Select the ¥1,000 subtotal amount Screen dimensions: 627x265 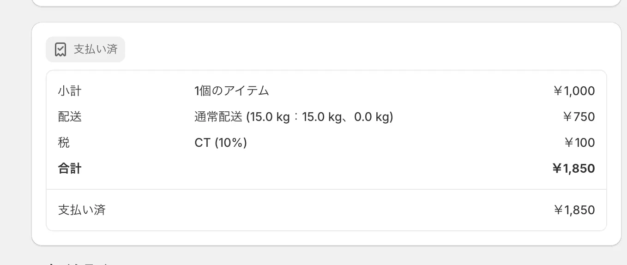coord(574,91)
